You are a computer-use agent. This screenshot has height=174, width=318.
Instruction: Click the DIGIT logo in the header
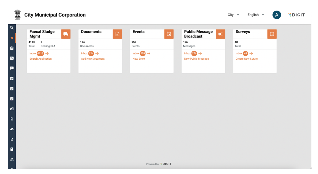[x=296, y=15]
